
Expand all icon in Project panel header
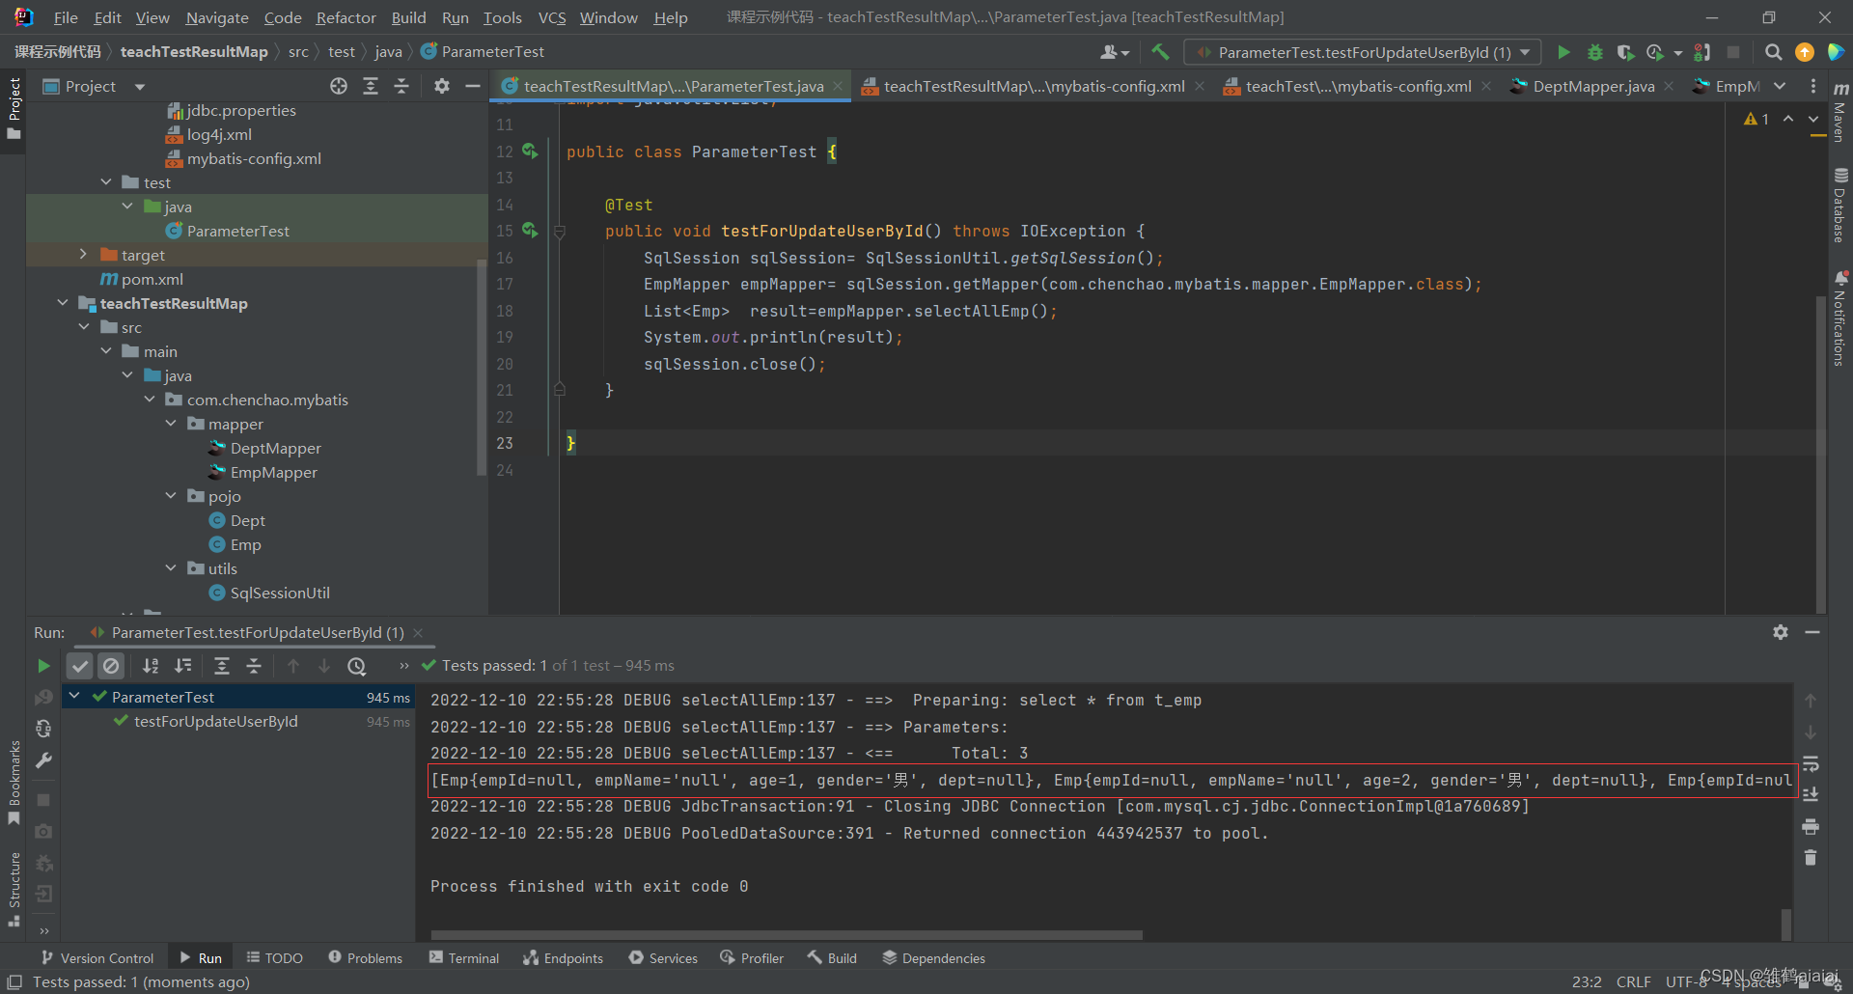(x=371, y=86)
